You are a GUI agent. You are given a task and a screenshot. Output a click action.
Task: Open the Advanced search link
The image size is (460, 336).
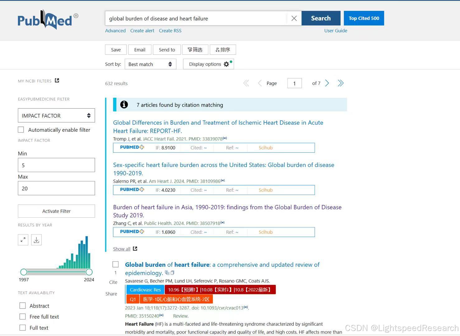115,31
